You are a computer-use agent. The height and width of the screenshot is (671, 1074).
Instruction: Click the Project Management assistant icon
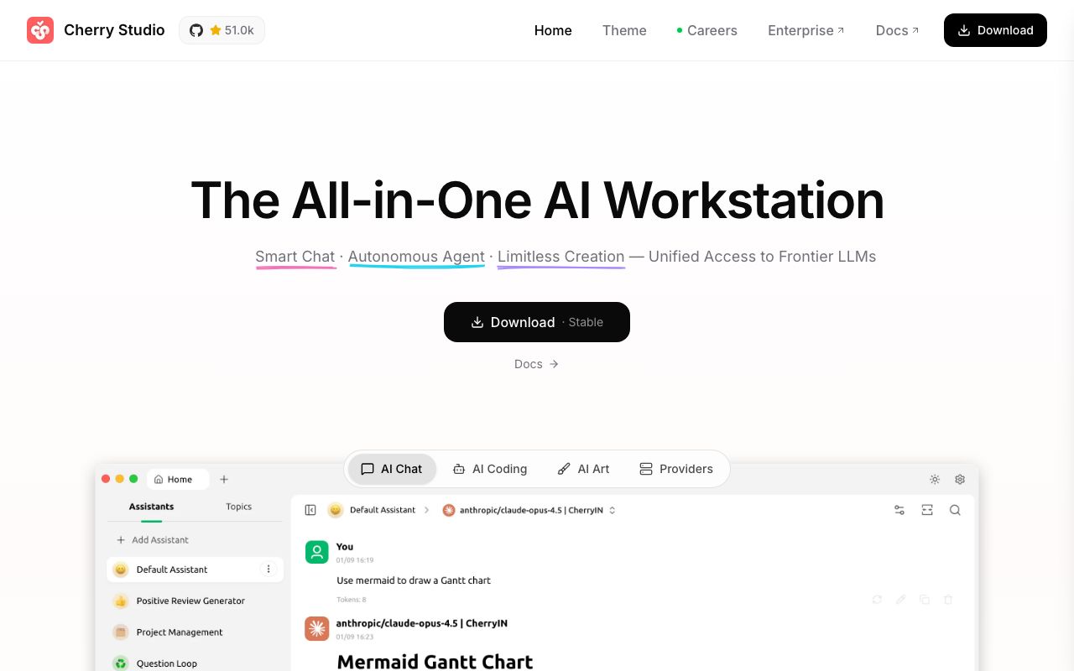[121, 632]
